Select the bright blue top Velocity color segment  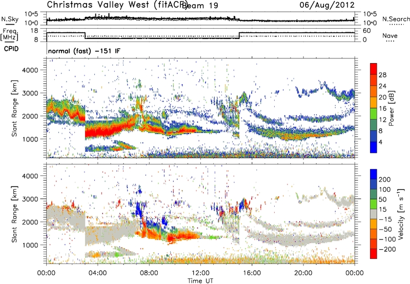point(374,174)
